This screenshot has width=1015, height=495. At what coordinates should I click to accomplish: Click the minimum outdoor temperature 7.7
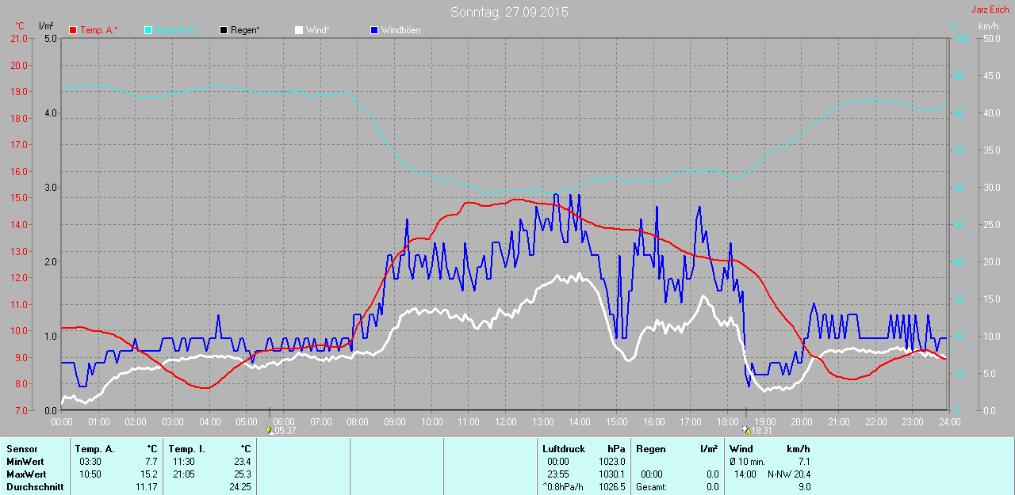(x=151, y=461)
